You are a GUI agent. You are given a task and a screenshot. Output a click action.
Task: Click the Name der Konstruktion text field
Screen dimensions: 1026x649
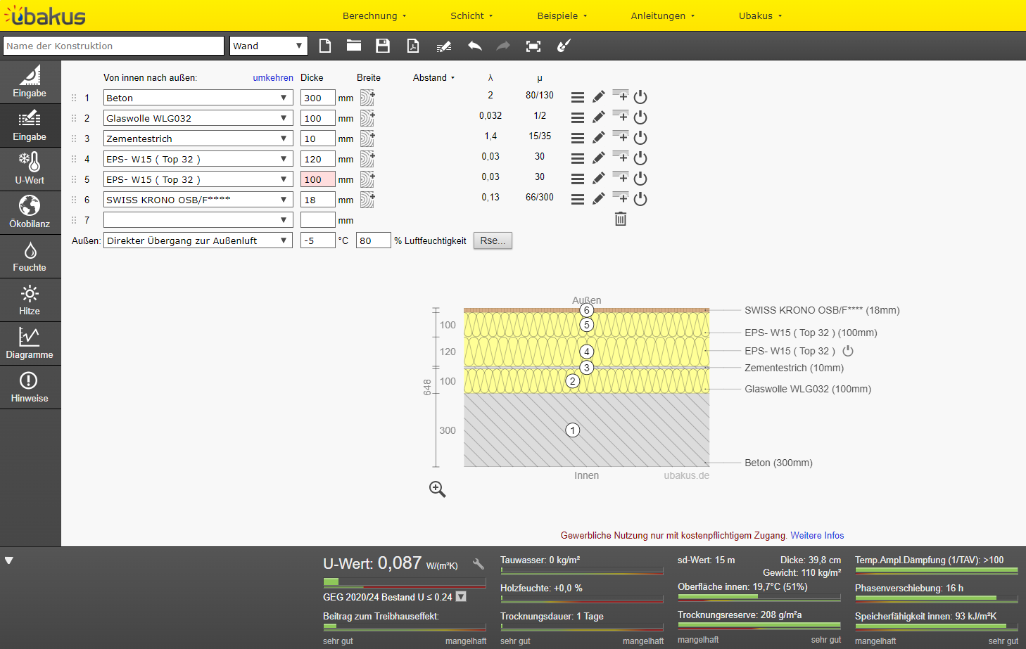point(113,46)
